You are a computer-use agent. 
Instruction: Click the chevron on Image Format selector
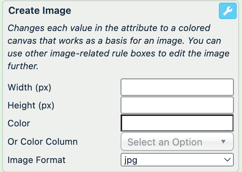click(x=226, y=160)
